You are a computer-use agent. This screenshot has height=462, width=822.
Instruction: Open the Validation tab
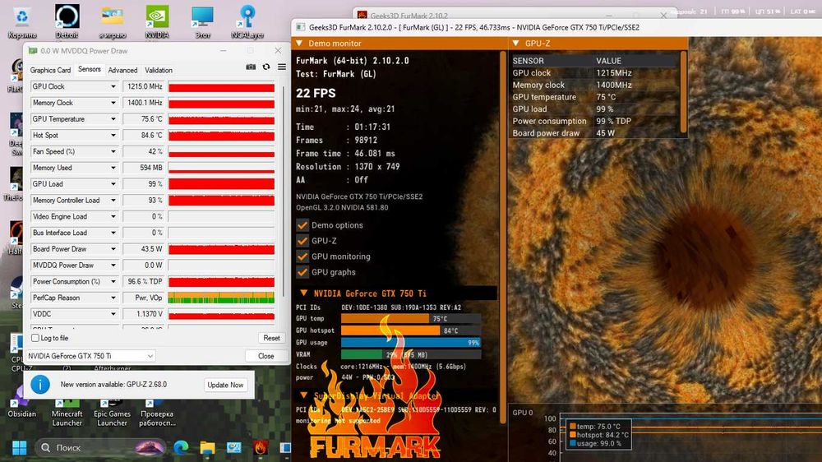coord(159,70)
